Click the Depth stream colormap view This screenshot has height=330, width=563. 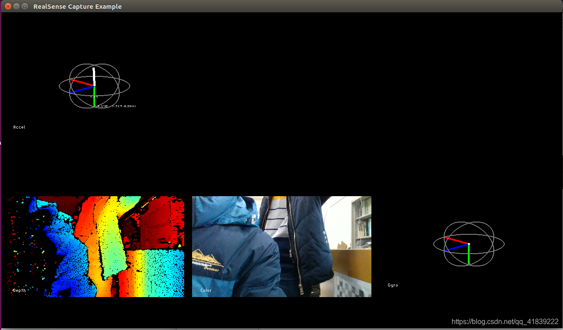(x=95, y=247)
